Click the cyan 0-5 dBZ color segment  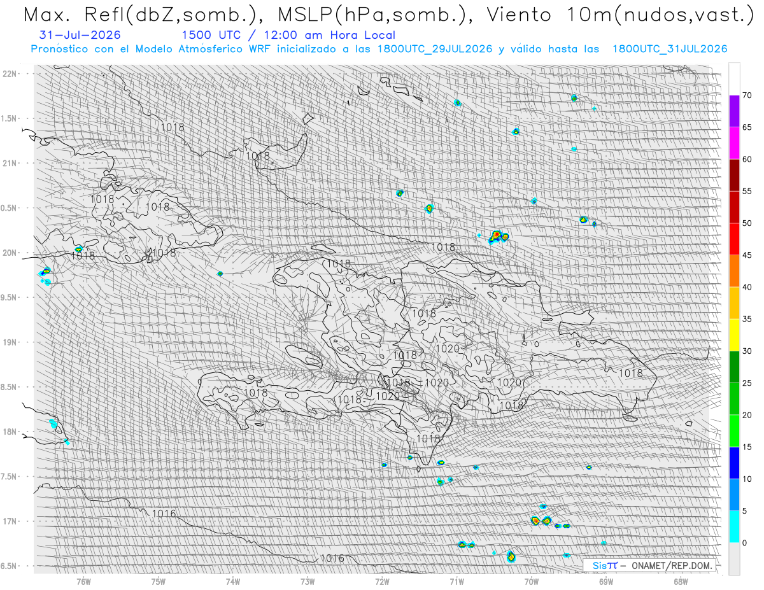(x=734, y=526)
